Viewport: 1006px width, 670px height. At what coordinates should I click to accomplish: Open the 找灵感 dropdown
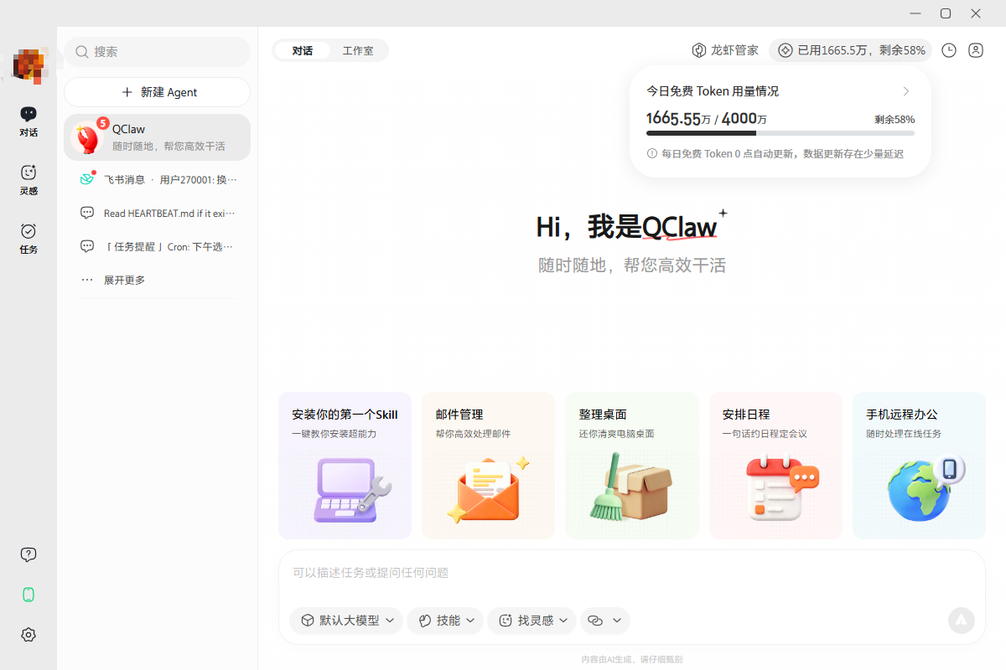pyautogui.click(x=532, y=621)
